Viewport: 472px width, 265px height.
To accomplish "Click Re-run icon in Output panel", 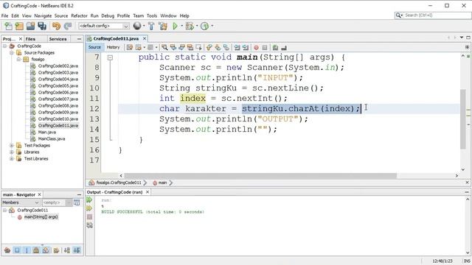I will (89, 199).
